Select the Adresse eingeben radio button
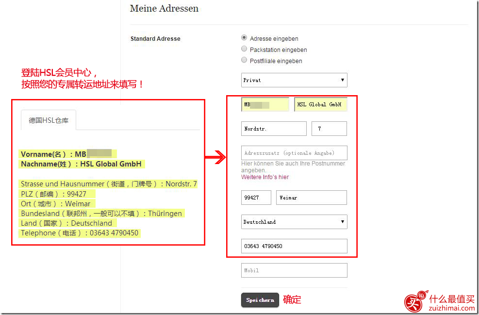The height and width of the screenshot is (315, 479). (x=244, y=37)
